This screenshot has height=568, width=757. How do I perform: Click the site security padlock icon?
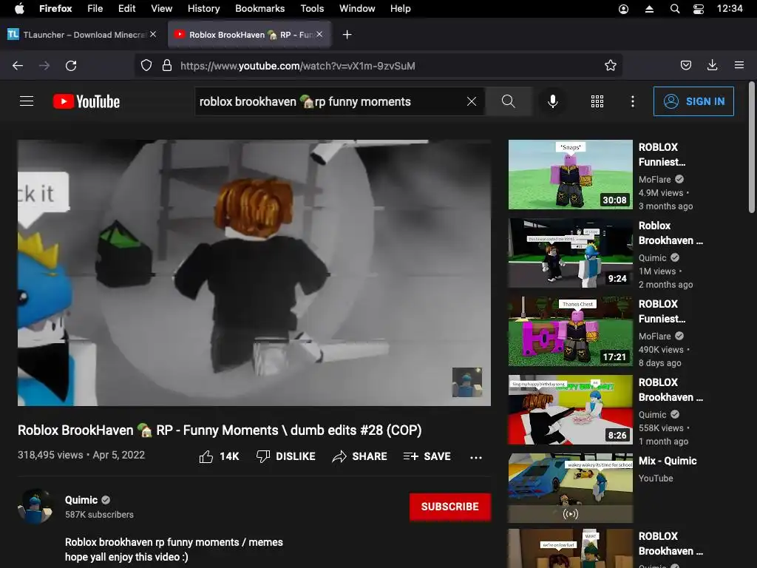(x=167, y=66)
